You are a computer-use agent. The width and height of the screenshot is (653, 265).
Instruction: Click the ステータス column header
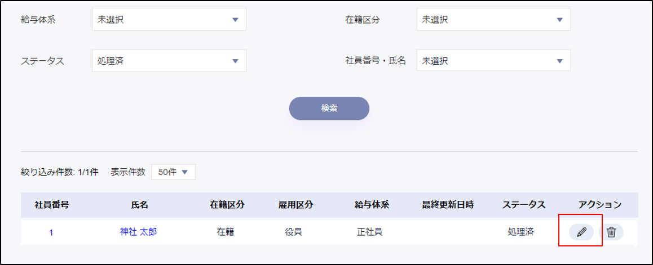coord(523,204)
